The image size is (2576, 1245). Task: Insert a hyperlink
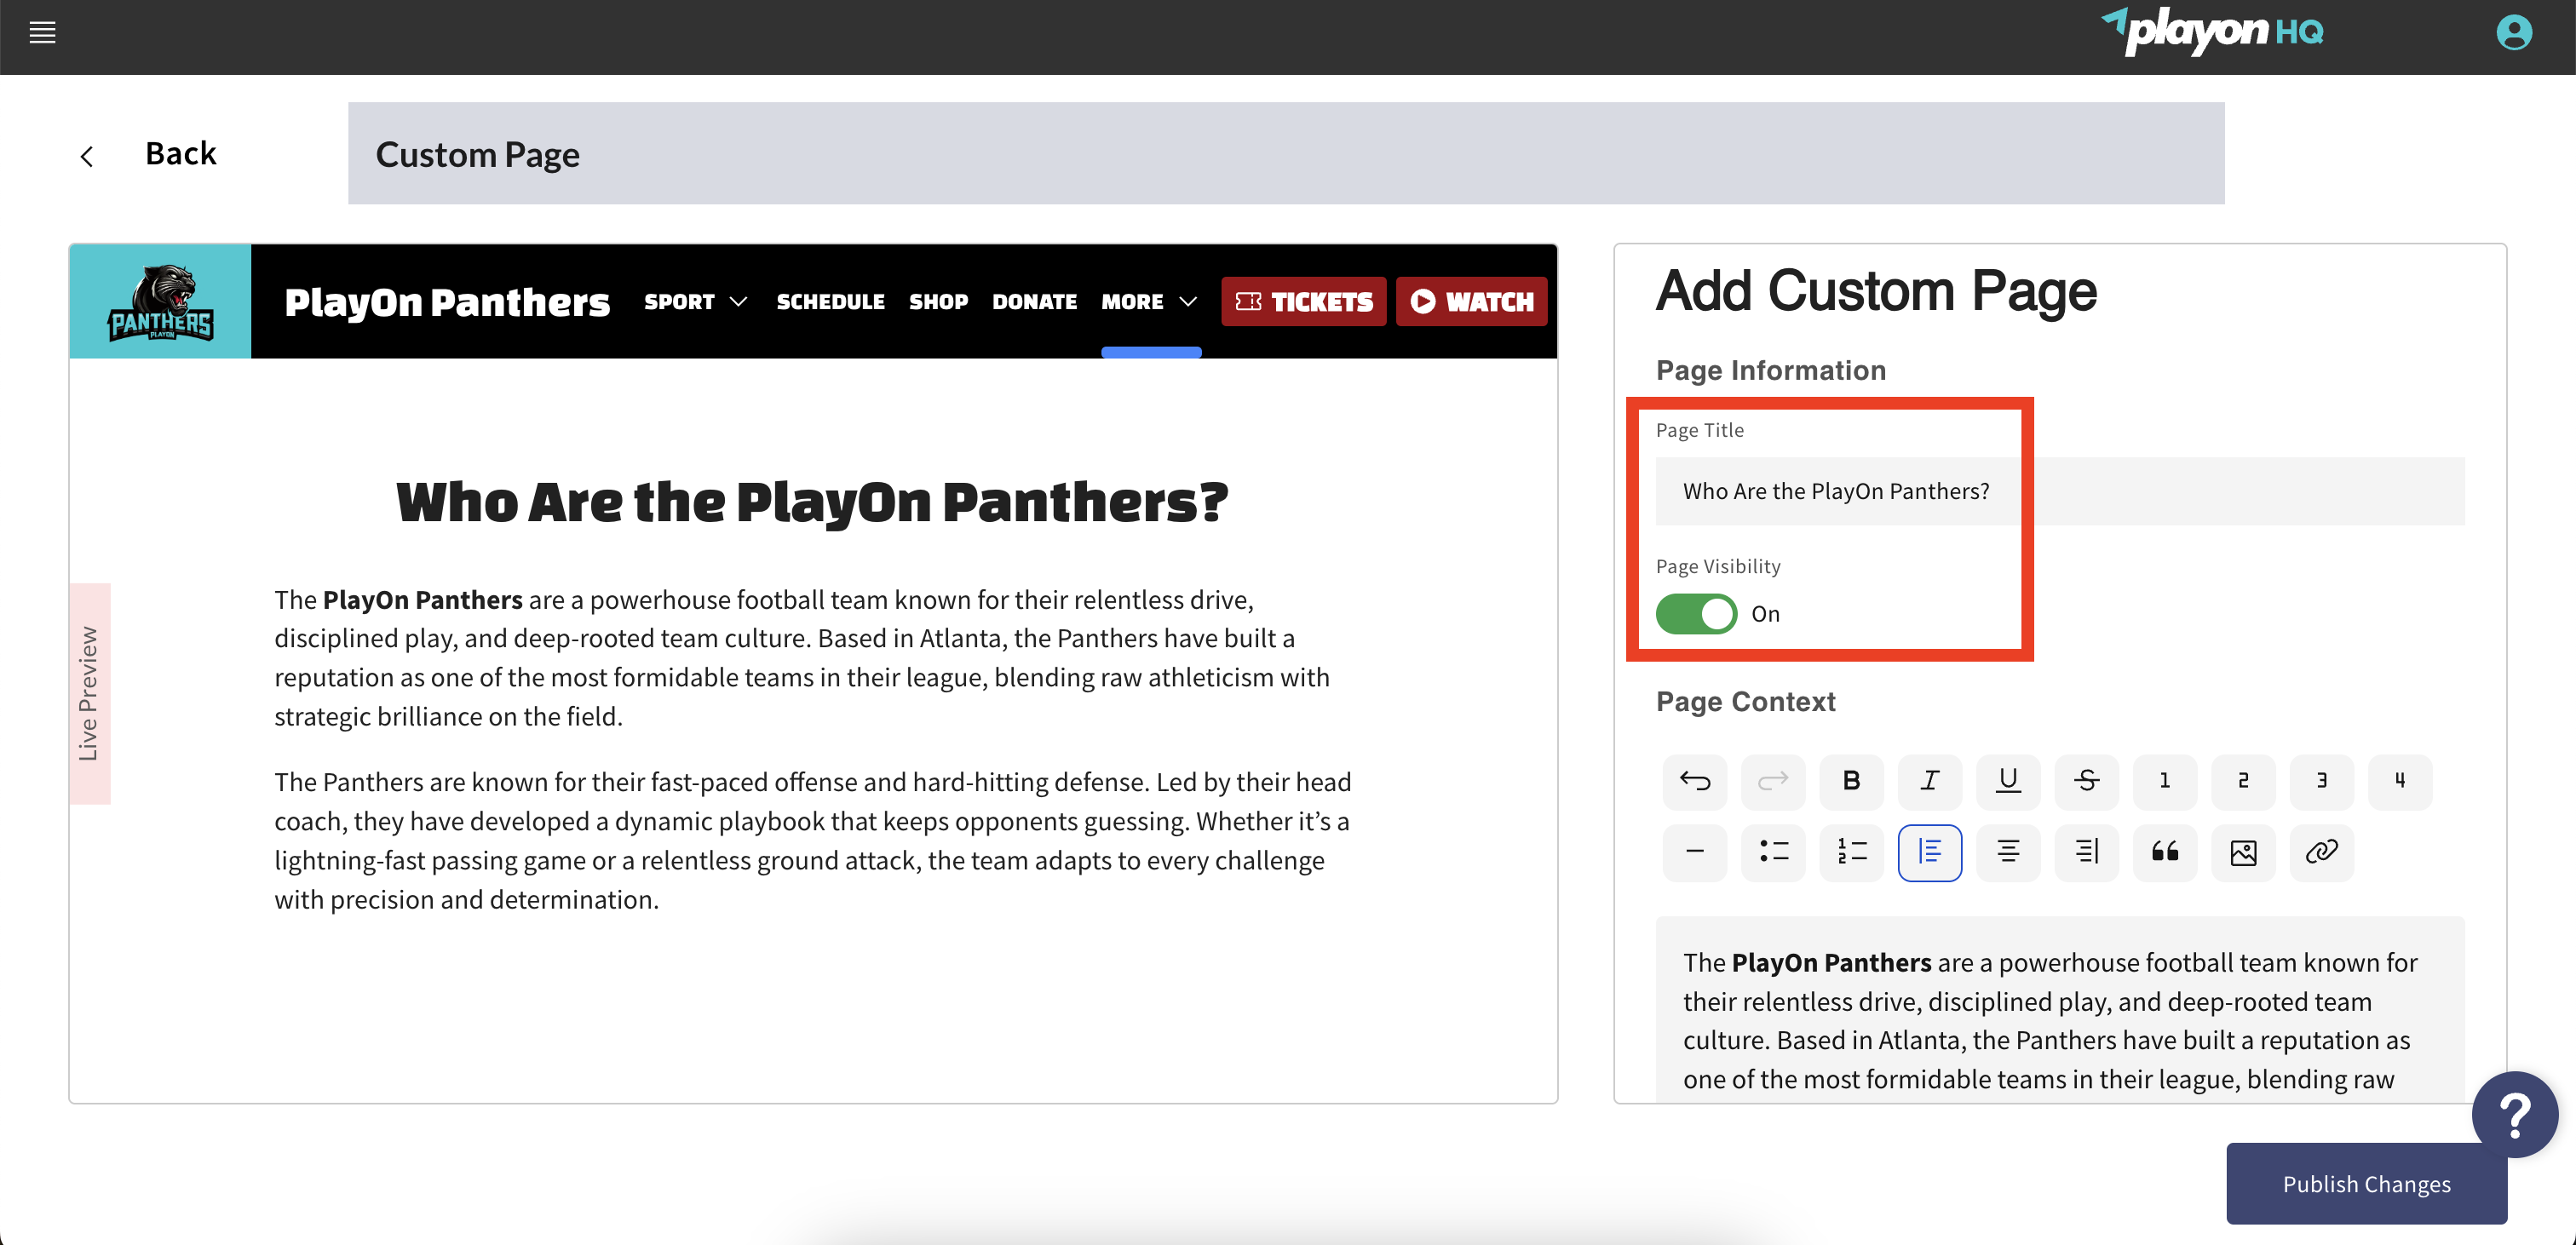(x=2321, y=852)
